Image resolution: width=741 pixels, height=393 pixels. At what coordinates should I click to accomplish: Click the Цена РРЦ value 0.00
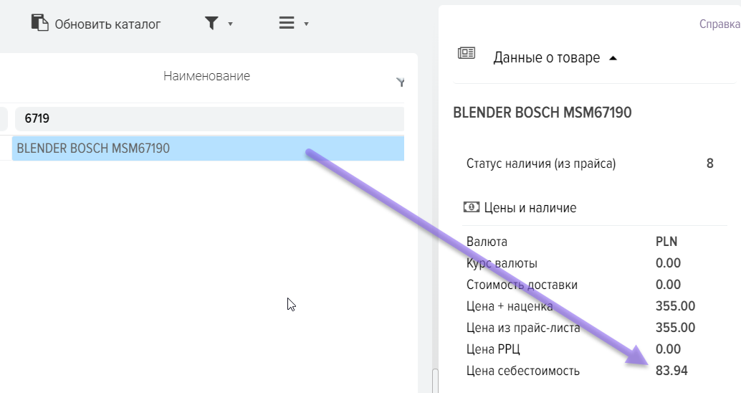pyautogui.click(x=668, y=349)
